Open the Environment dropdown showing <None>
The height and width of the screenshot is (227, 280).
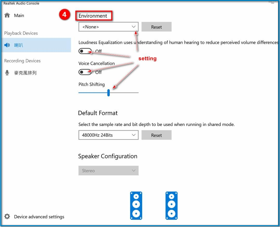pos(108,27)
